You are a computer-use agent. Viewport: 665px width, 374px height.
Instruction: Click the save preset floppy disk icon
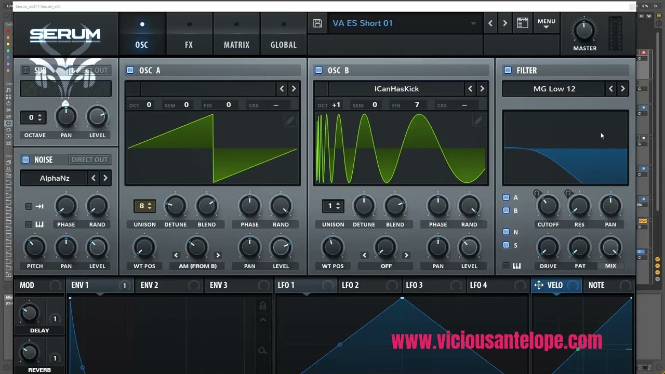pyautogui.click(x=317, y=23)
